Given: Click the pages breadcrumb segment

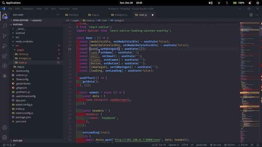Looking at the screenshot, I should coord(76,20).
